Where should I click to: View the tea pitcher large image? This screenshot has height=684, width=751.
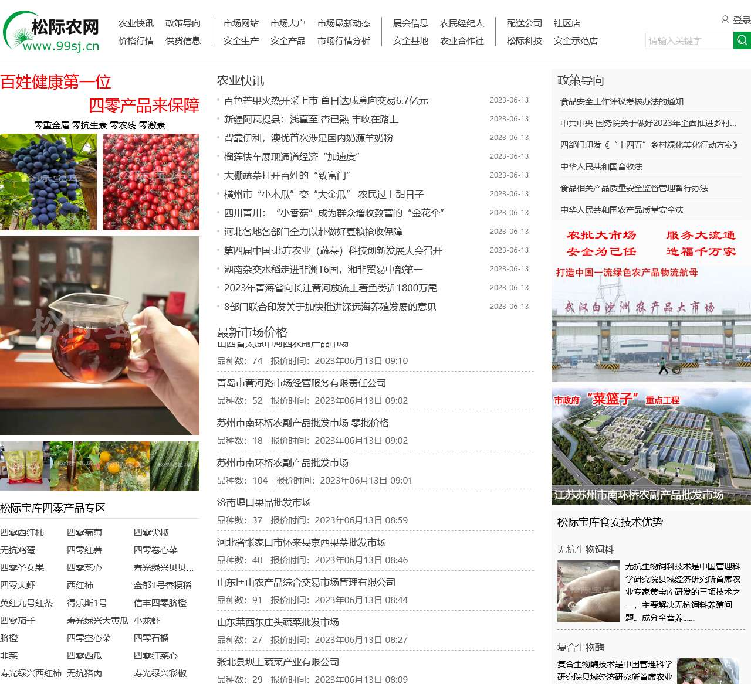[x=100, y=336]
